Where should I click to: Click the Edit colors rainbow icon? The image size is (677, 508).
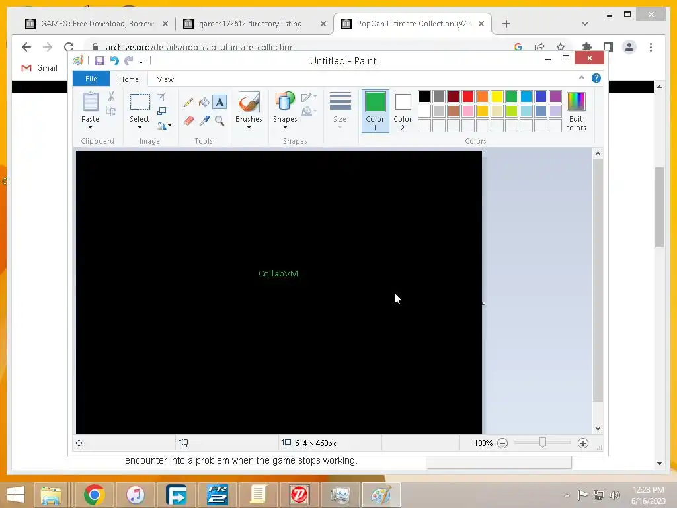click(576, 102)
